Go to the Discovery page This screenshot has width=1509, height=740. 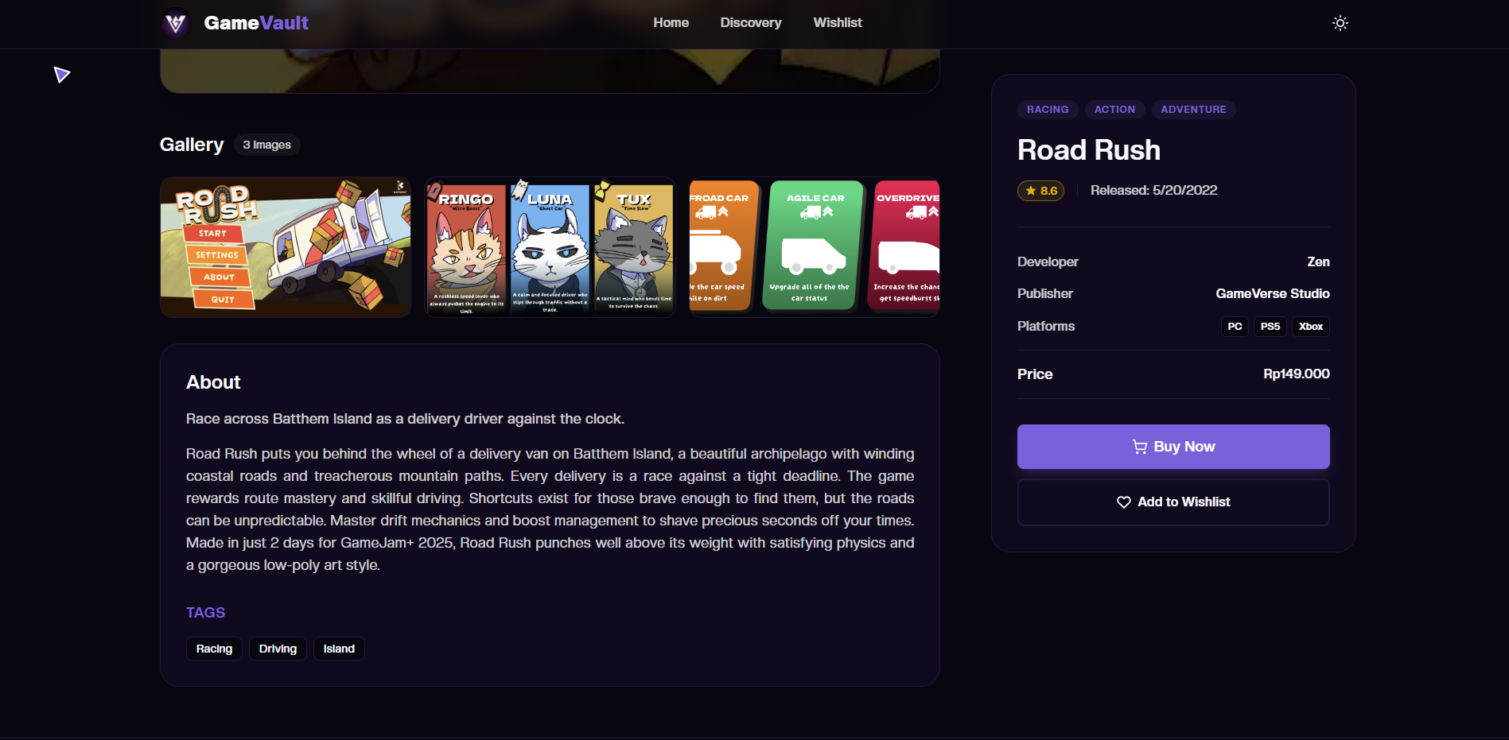(x=751, y=23)
